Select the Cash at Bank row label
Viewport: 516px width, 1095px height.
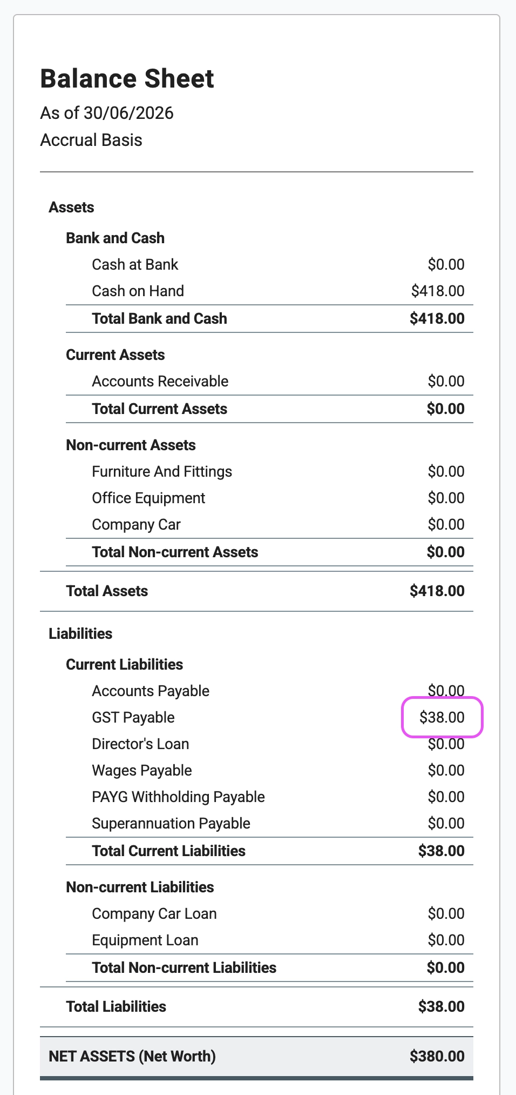[135, 264]
